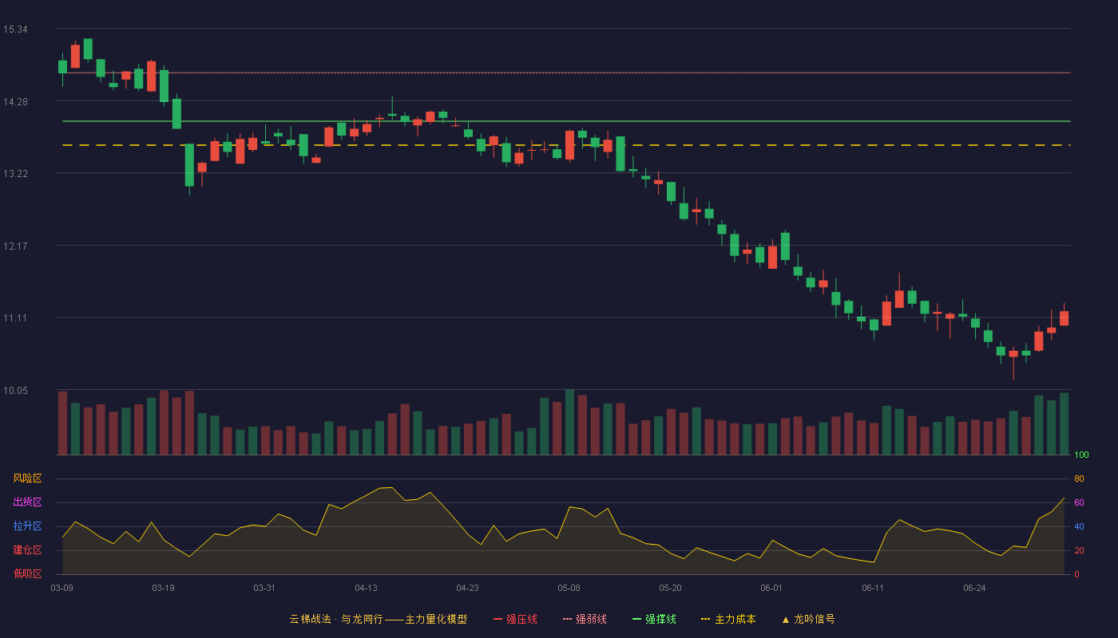The image size is (1118, 638).
Task: Click the magenta 60 indicator axis value
Action: click(1079, 502)
